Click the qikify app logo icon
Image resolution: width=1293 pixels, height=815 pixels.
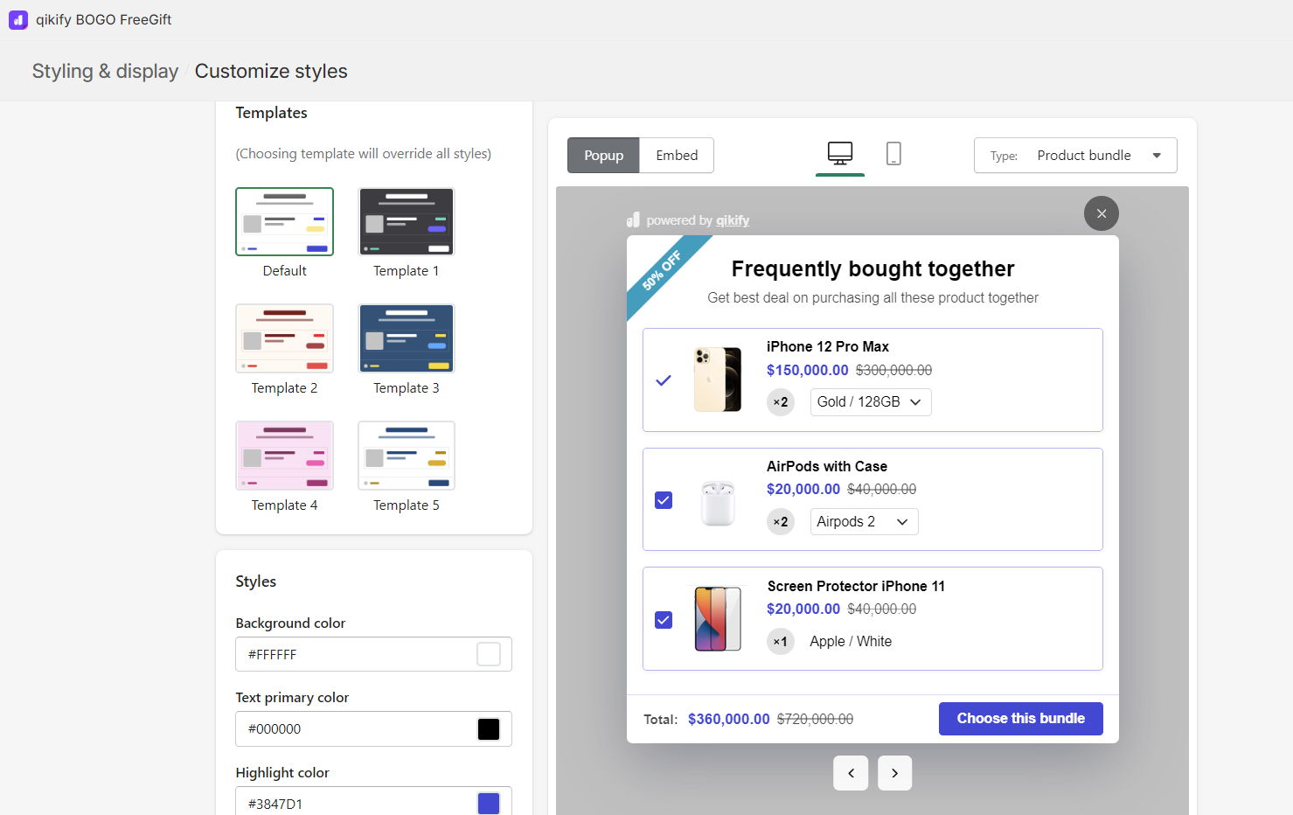coord(18,19)
